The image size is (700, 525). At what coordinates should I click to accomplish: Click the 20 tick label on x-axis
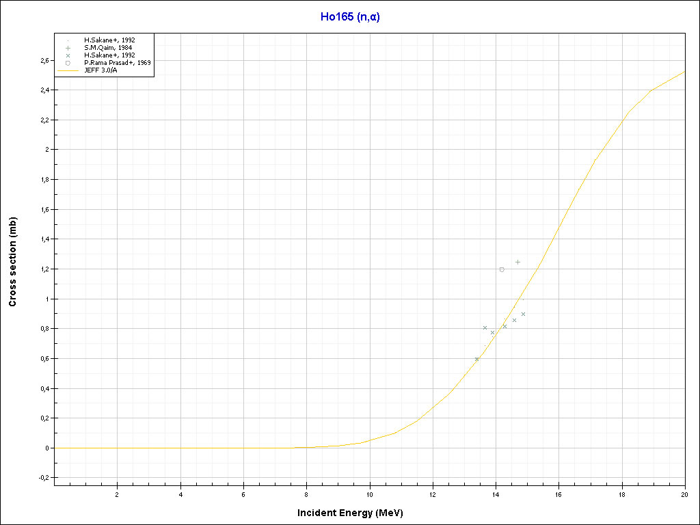tap(684, 494)
